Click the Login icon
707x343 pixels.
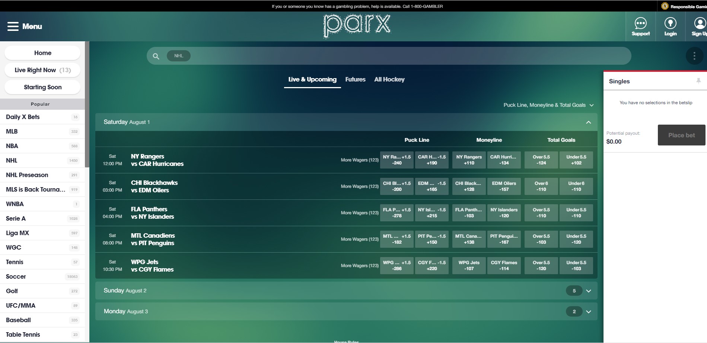(670, 23)
